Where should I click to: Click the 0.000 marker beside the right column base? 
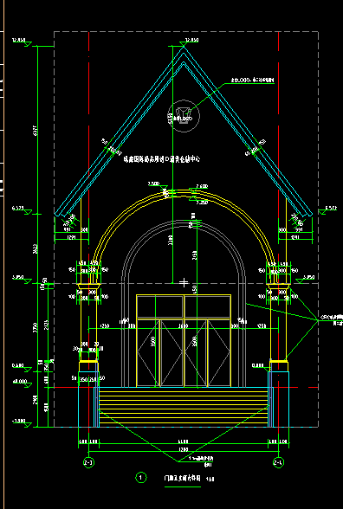[262, 367]
